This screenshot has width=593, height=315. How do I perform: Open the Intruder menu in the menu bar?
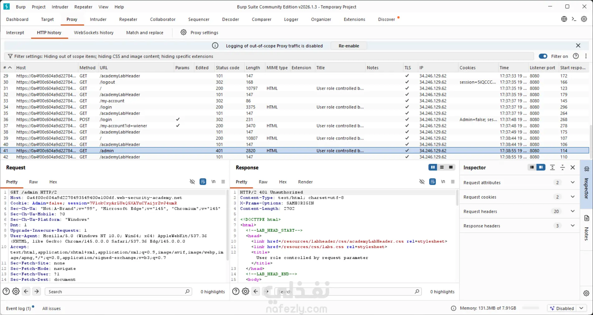point(60,7)
